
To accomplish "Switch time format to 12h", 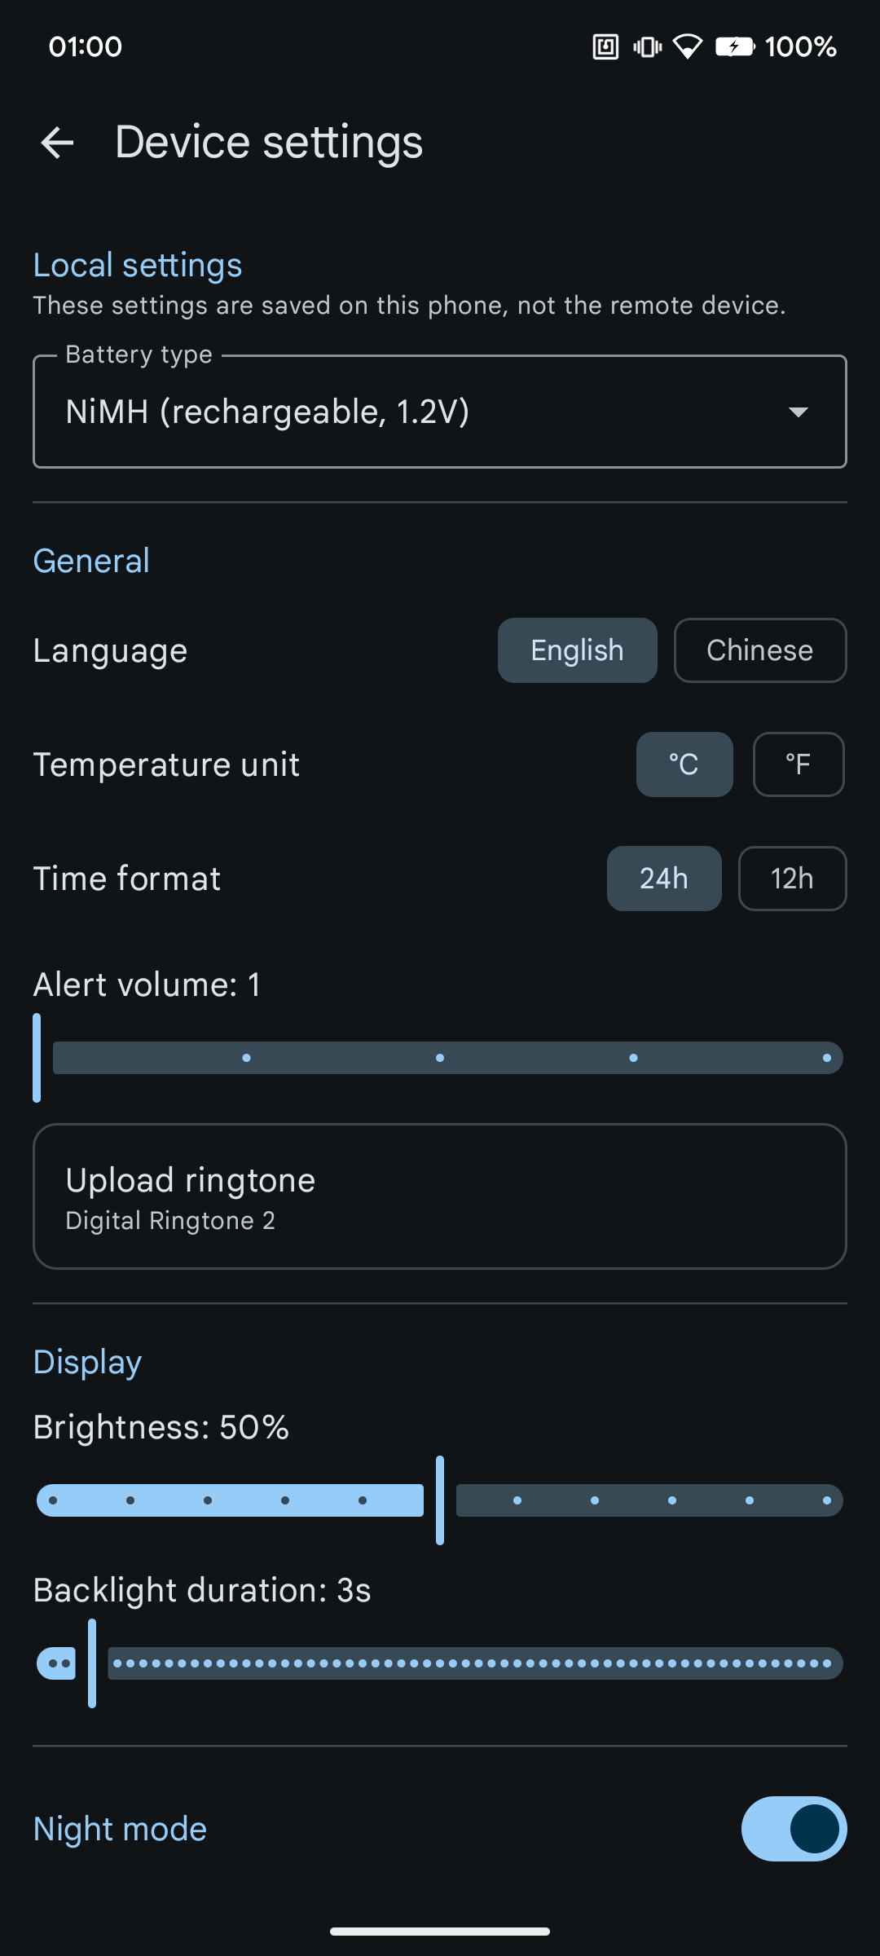I will click(792, 878).
